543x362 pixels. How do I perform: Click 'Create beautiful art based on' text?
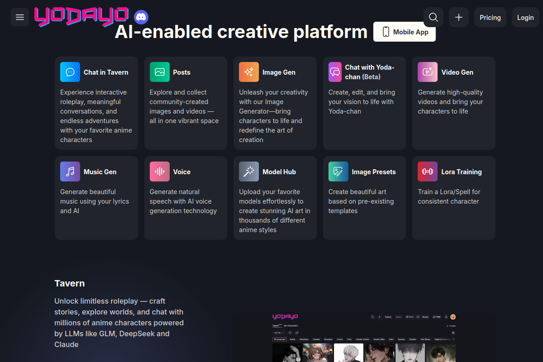coord(361,201)
